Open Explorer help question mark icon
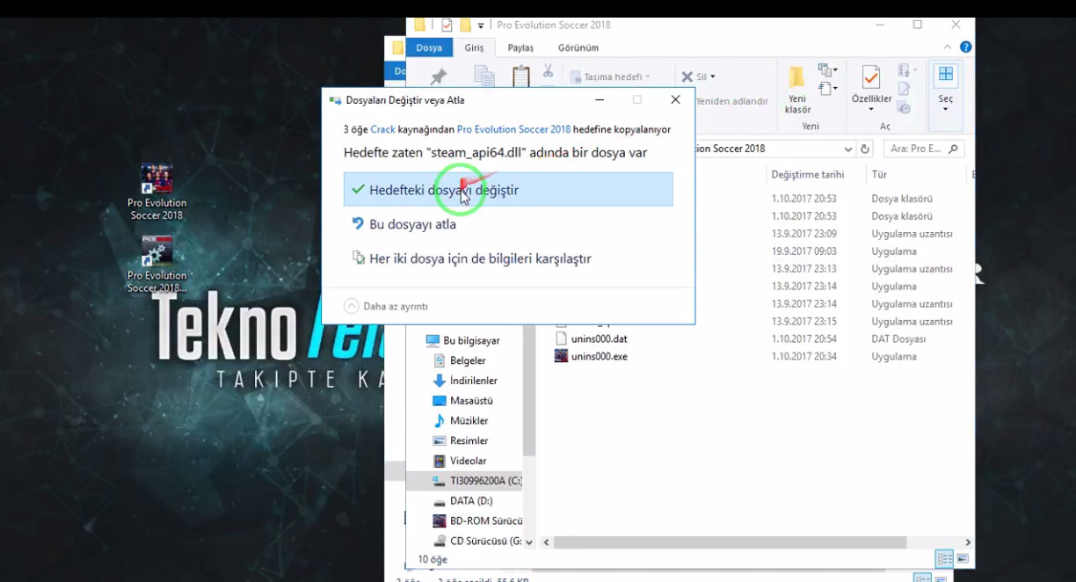This screenshot has width=1076, height=582. [965, 47]
